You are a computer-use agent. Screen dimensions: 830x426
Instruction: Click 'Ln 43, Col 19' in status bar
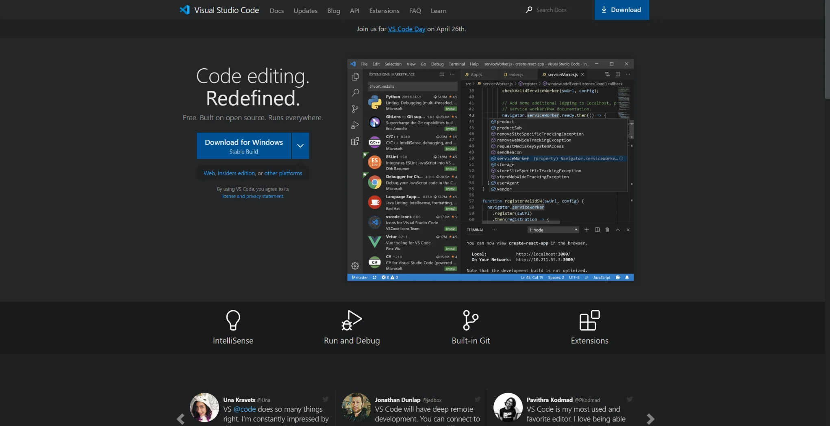pos(532,278)
